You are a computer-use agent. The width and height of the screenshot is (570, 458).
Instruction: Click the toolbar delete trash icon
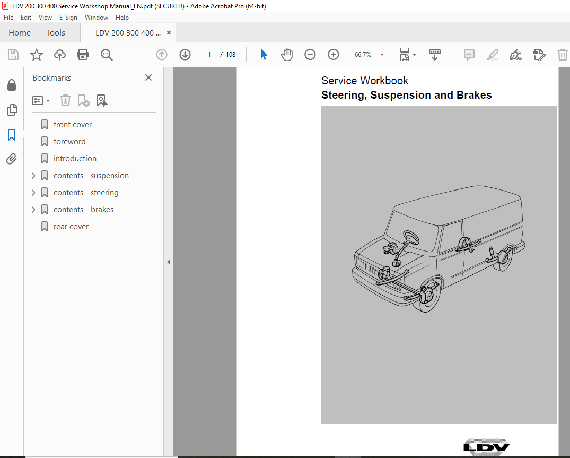563,55
